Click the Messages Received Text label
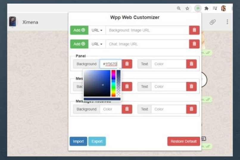Viewport: 240px width, 160px height. [x=144, y=109]
